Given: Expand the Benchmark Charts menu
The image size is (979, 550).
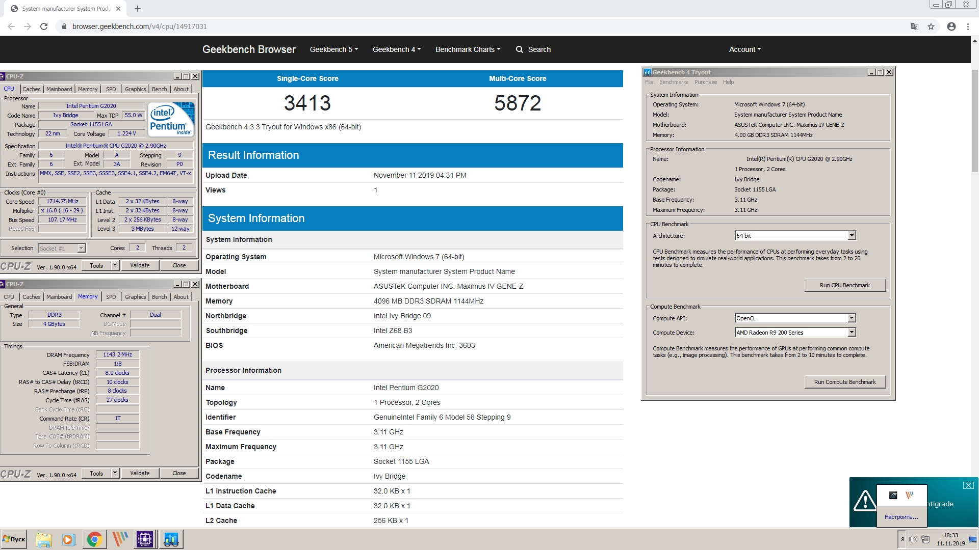Looking at the screenshot, I should point(468,49).
